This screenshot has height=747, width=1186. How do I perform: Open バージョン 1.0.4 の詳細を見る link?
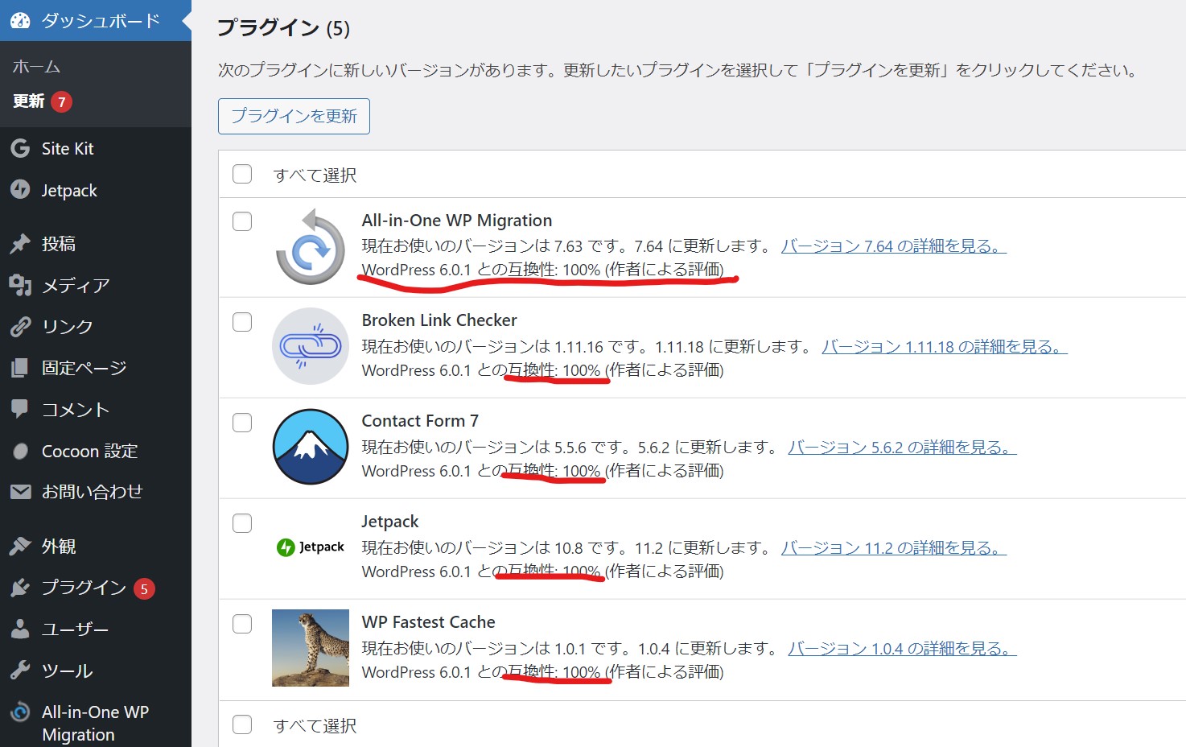pos(902,649)
